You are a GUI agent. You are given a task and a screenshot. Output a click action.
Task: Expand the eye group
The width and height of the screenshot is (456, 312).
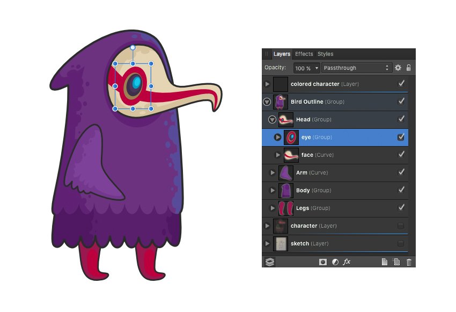point(278,137)
